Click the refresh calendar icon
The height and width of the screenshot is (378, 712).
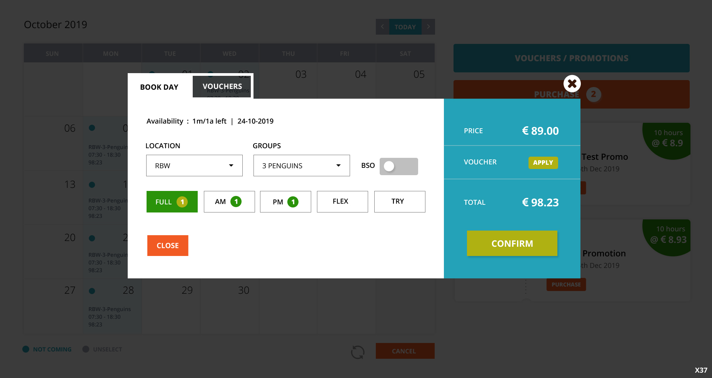pyautogui.click(x=358, y=352)
